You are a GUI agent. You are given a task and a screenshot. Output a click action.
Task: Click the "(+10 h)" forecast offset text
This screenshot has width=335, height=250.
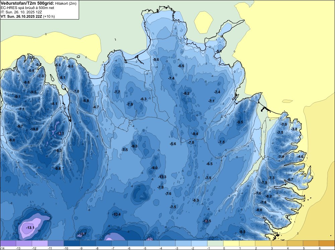pyautogui.click(x=49, y=16)
